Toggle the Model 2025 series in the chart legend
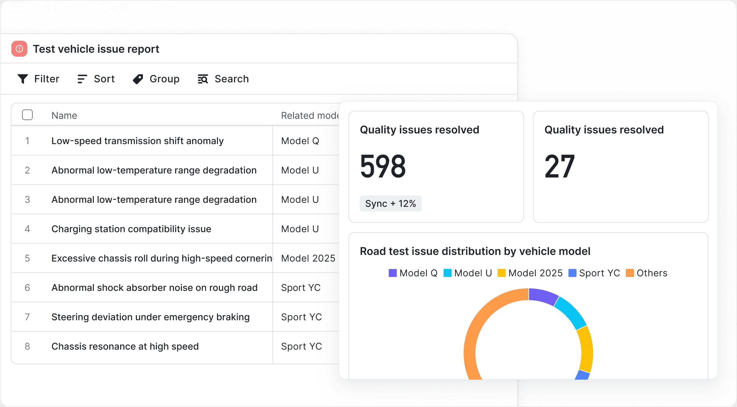Viewport: 737px width, 407px height. pyautogui.click(x=530, y=273)
